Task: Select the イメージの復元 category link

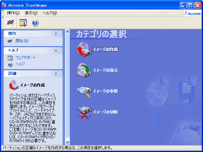Action: tap(106, 70)
